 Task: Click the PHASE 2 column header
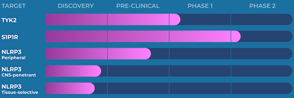[x=262, y=6]
